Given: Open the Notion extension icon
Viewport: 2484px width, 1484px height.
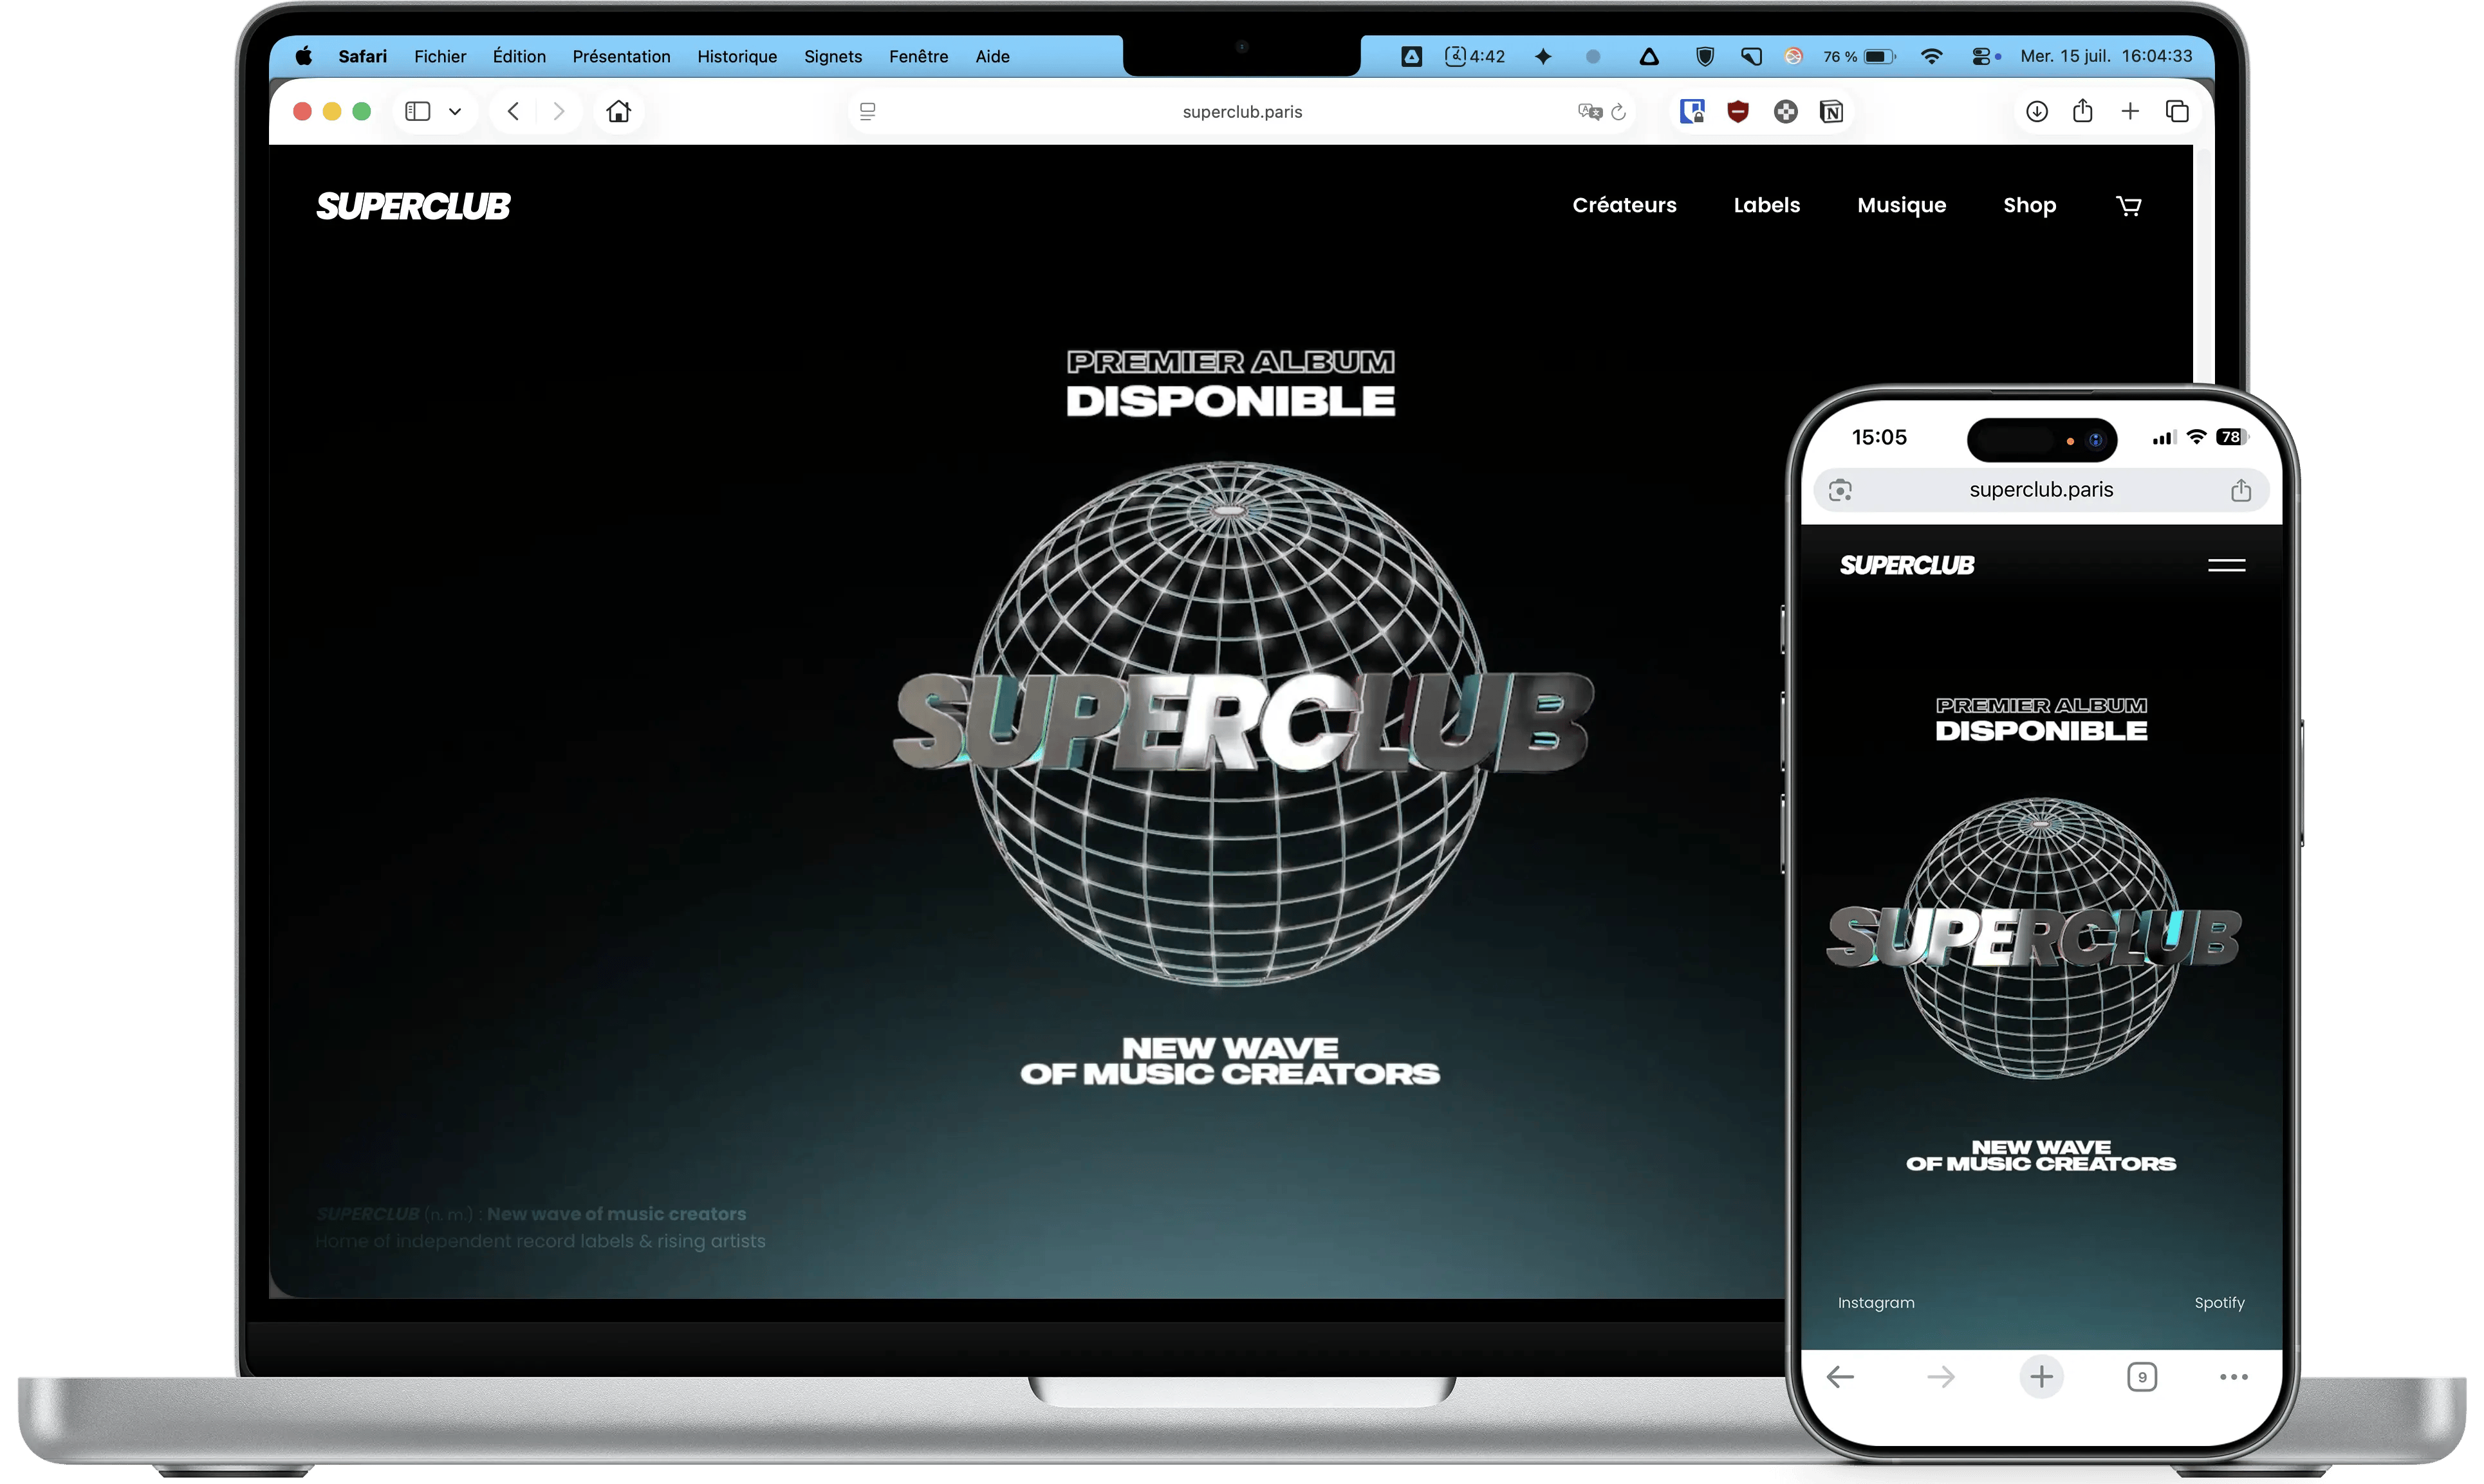Looking at the screenshot, I should tap(1831, 112).
